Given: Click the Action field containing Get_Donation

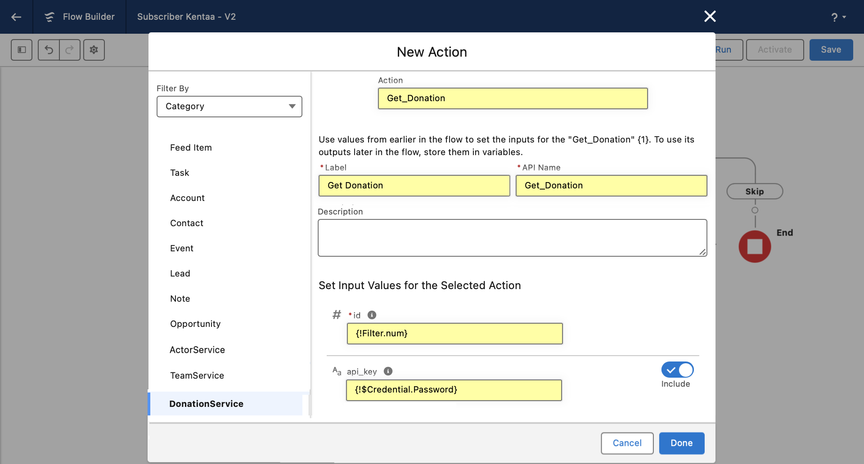Looking at the screenshot, I should tap(513, 98).
